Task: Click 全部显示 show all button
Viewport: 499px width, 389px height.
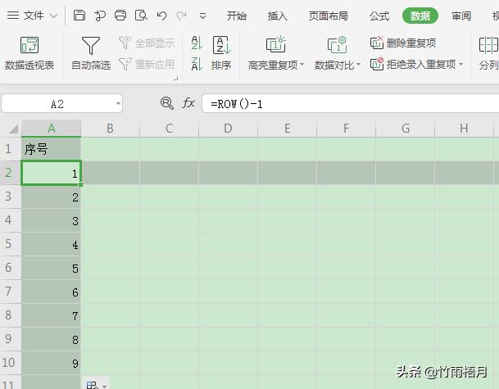Action: (x=147, y=43)
